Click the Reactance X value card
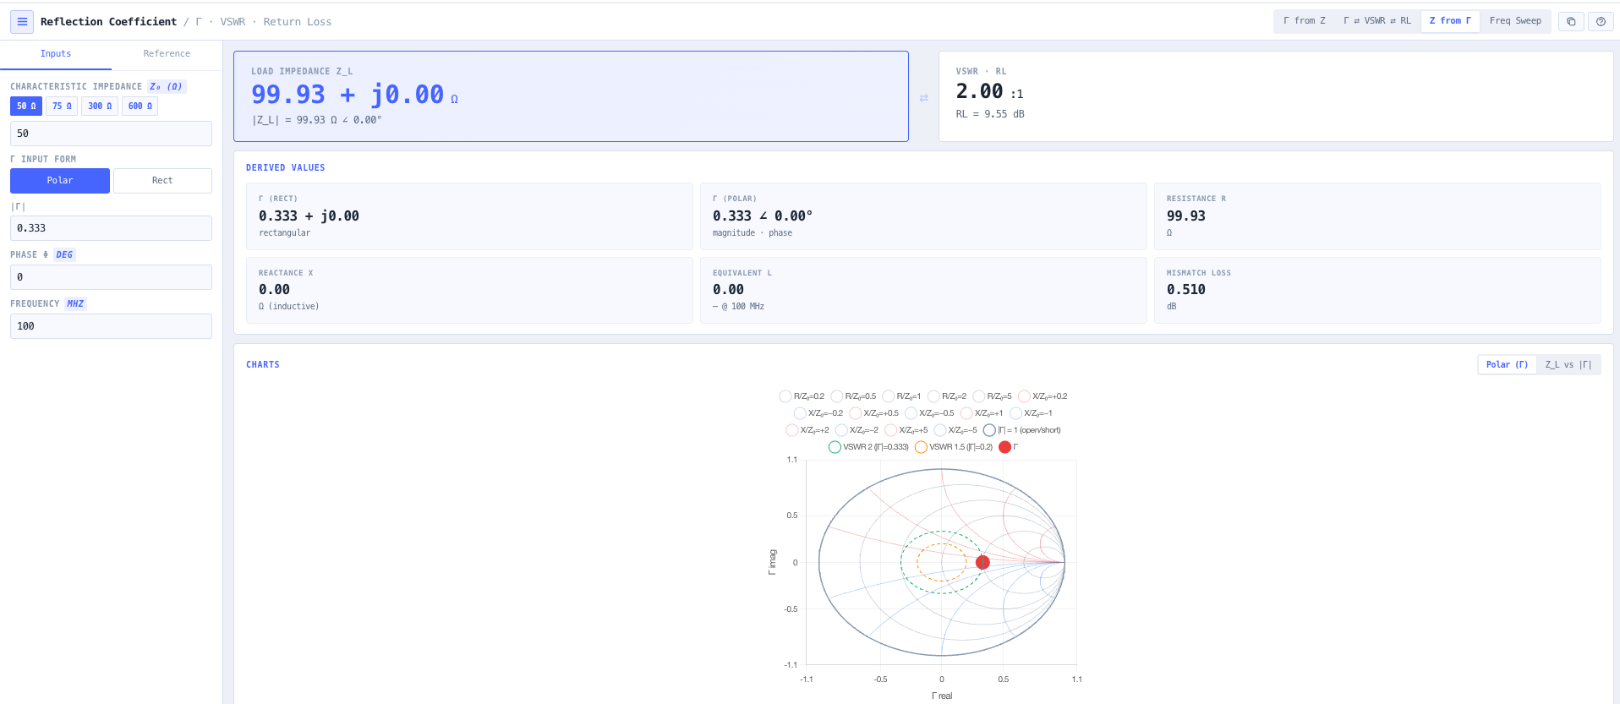This screenshot has width=1620, height=704. pos(469,290)
